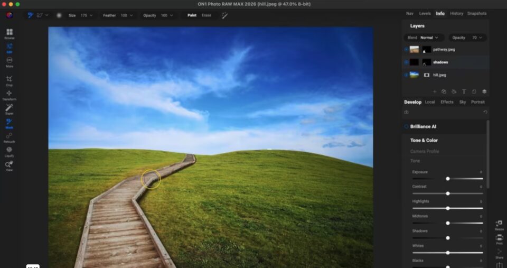The height and width of the screenshot is (268, 507).
Task: Click the Tone & Color section header
Action: pos(424,141)
